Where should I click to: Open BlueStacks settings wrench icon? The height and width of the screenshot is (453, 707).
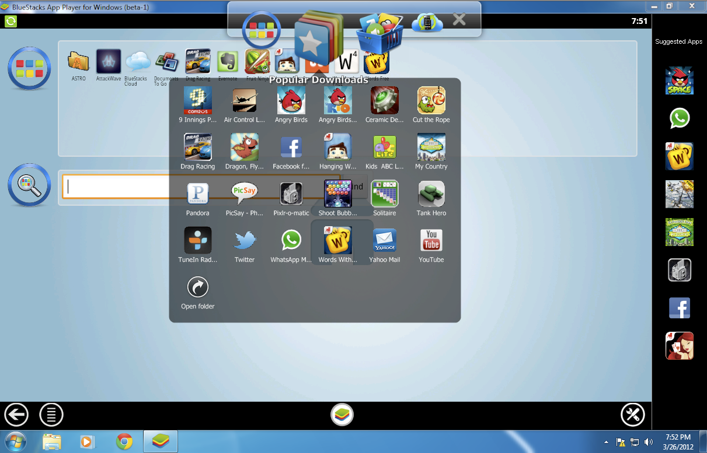click(x=632, y=415)
